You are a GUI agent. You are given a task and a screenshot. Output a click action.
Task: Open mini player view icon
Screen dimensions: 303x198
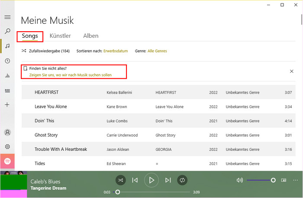[x=284, y=180]
